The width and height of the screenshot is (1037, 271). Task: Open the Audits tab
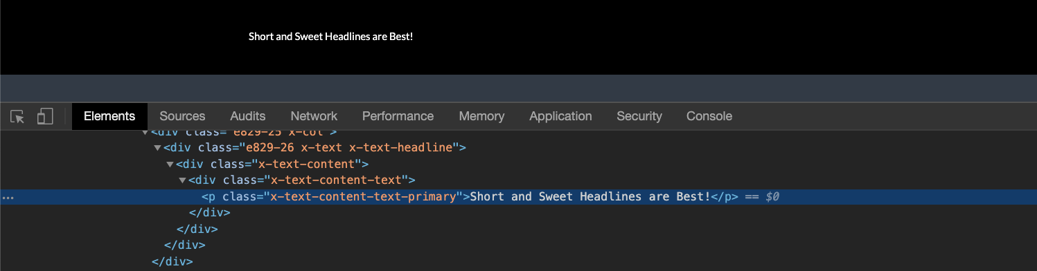(248, 116)
